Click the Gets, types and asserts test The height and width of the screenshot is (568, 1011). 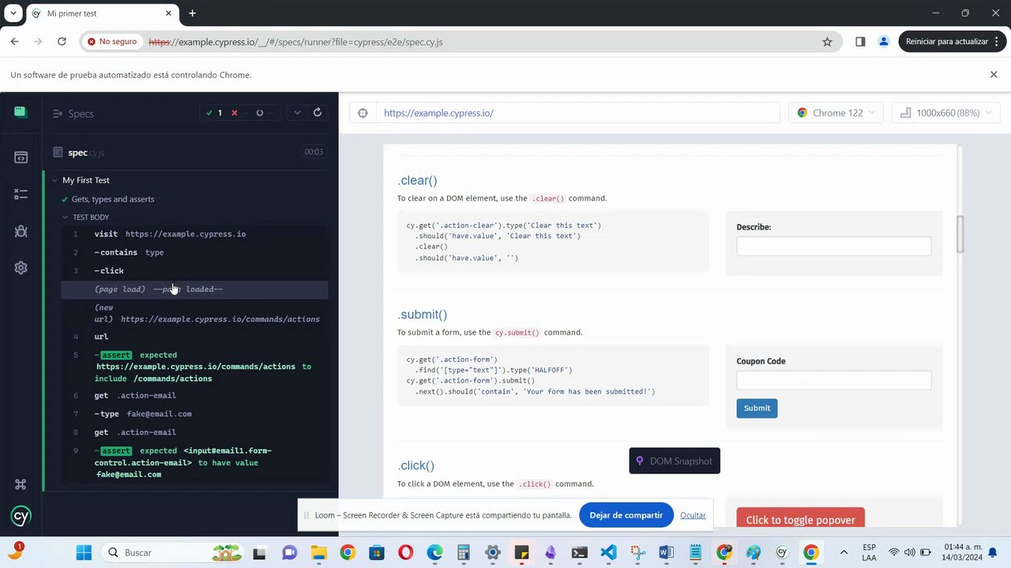click(x=113, y=200)
